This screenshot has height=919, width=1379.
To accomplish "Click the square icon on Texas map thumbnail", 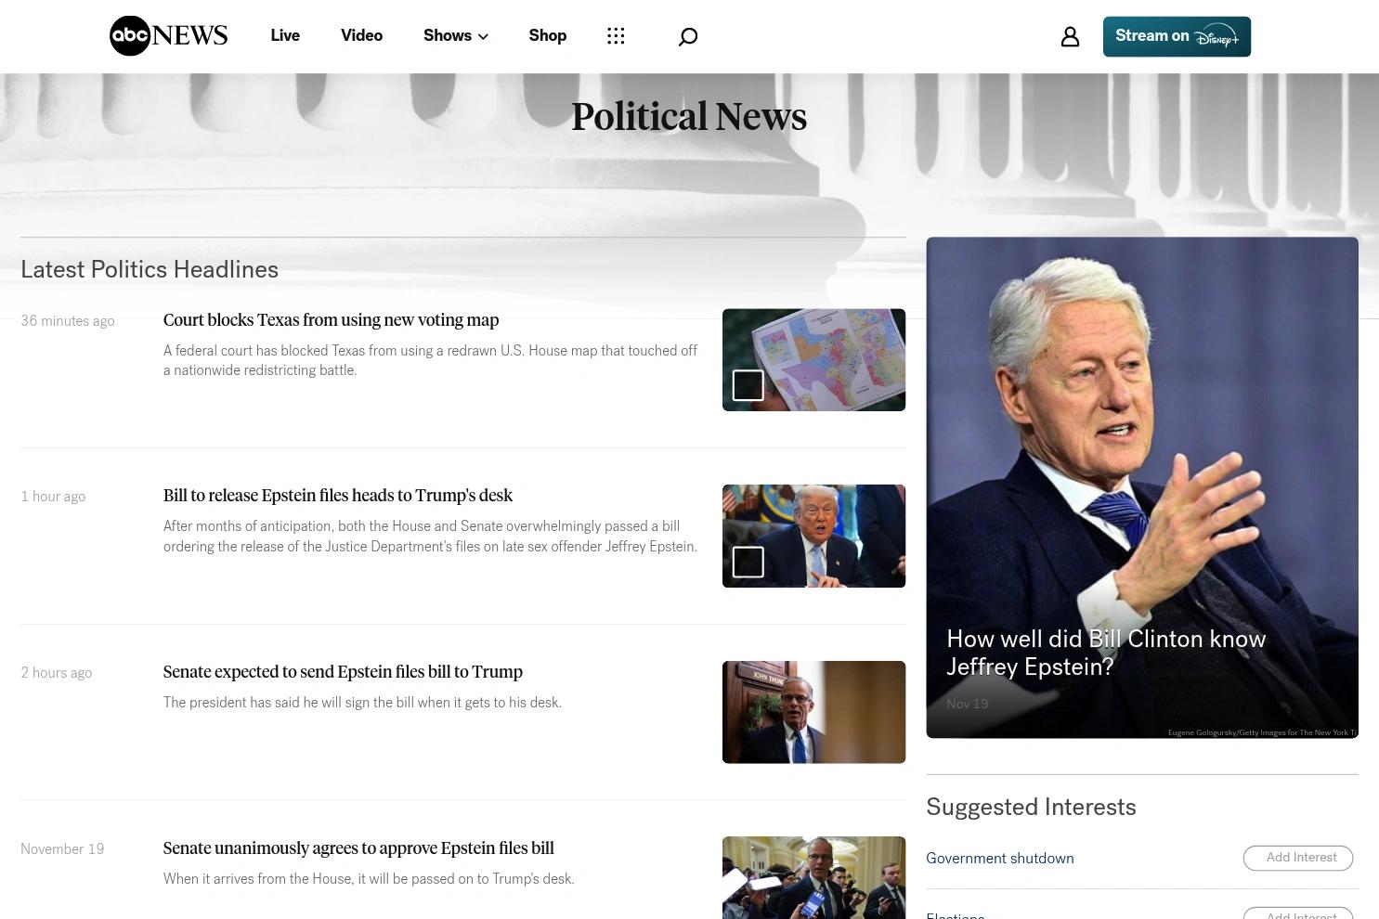I will click(x=748, y=385).
